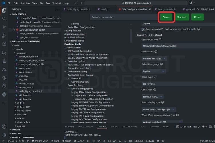Screen dimensions: 215x143
Task: Click the UART flash method star in status bar
Action: [x=55, y=141]
